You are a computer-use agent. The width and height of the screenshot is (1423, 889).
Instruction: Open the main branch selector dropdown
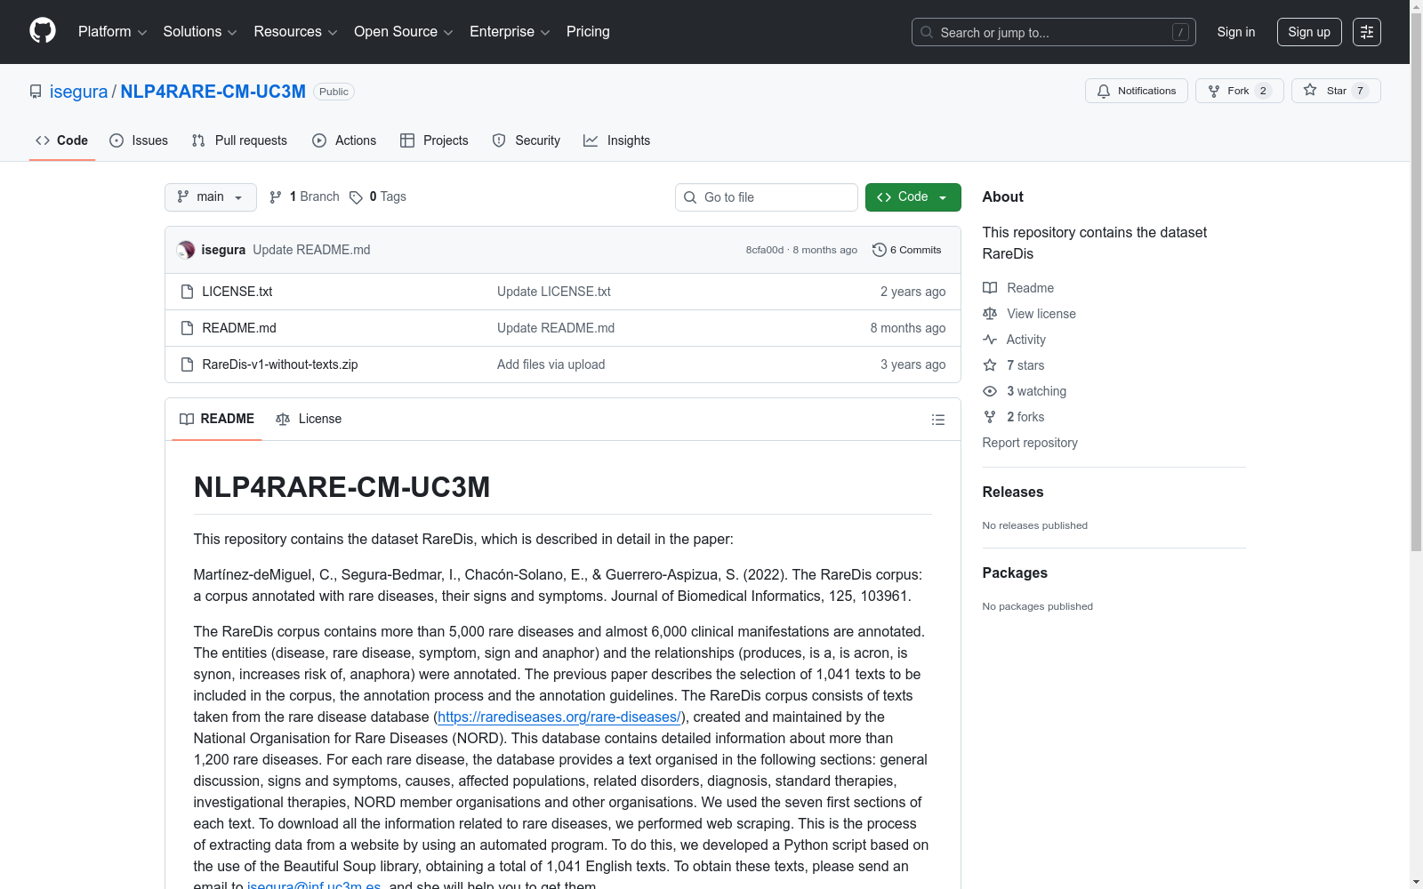coord(211,197)
